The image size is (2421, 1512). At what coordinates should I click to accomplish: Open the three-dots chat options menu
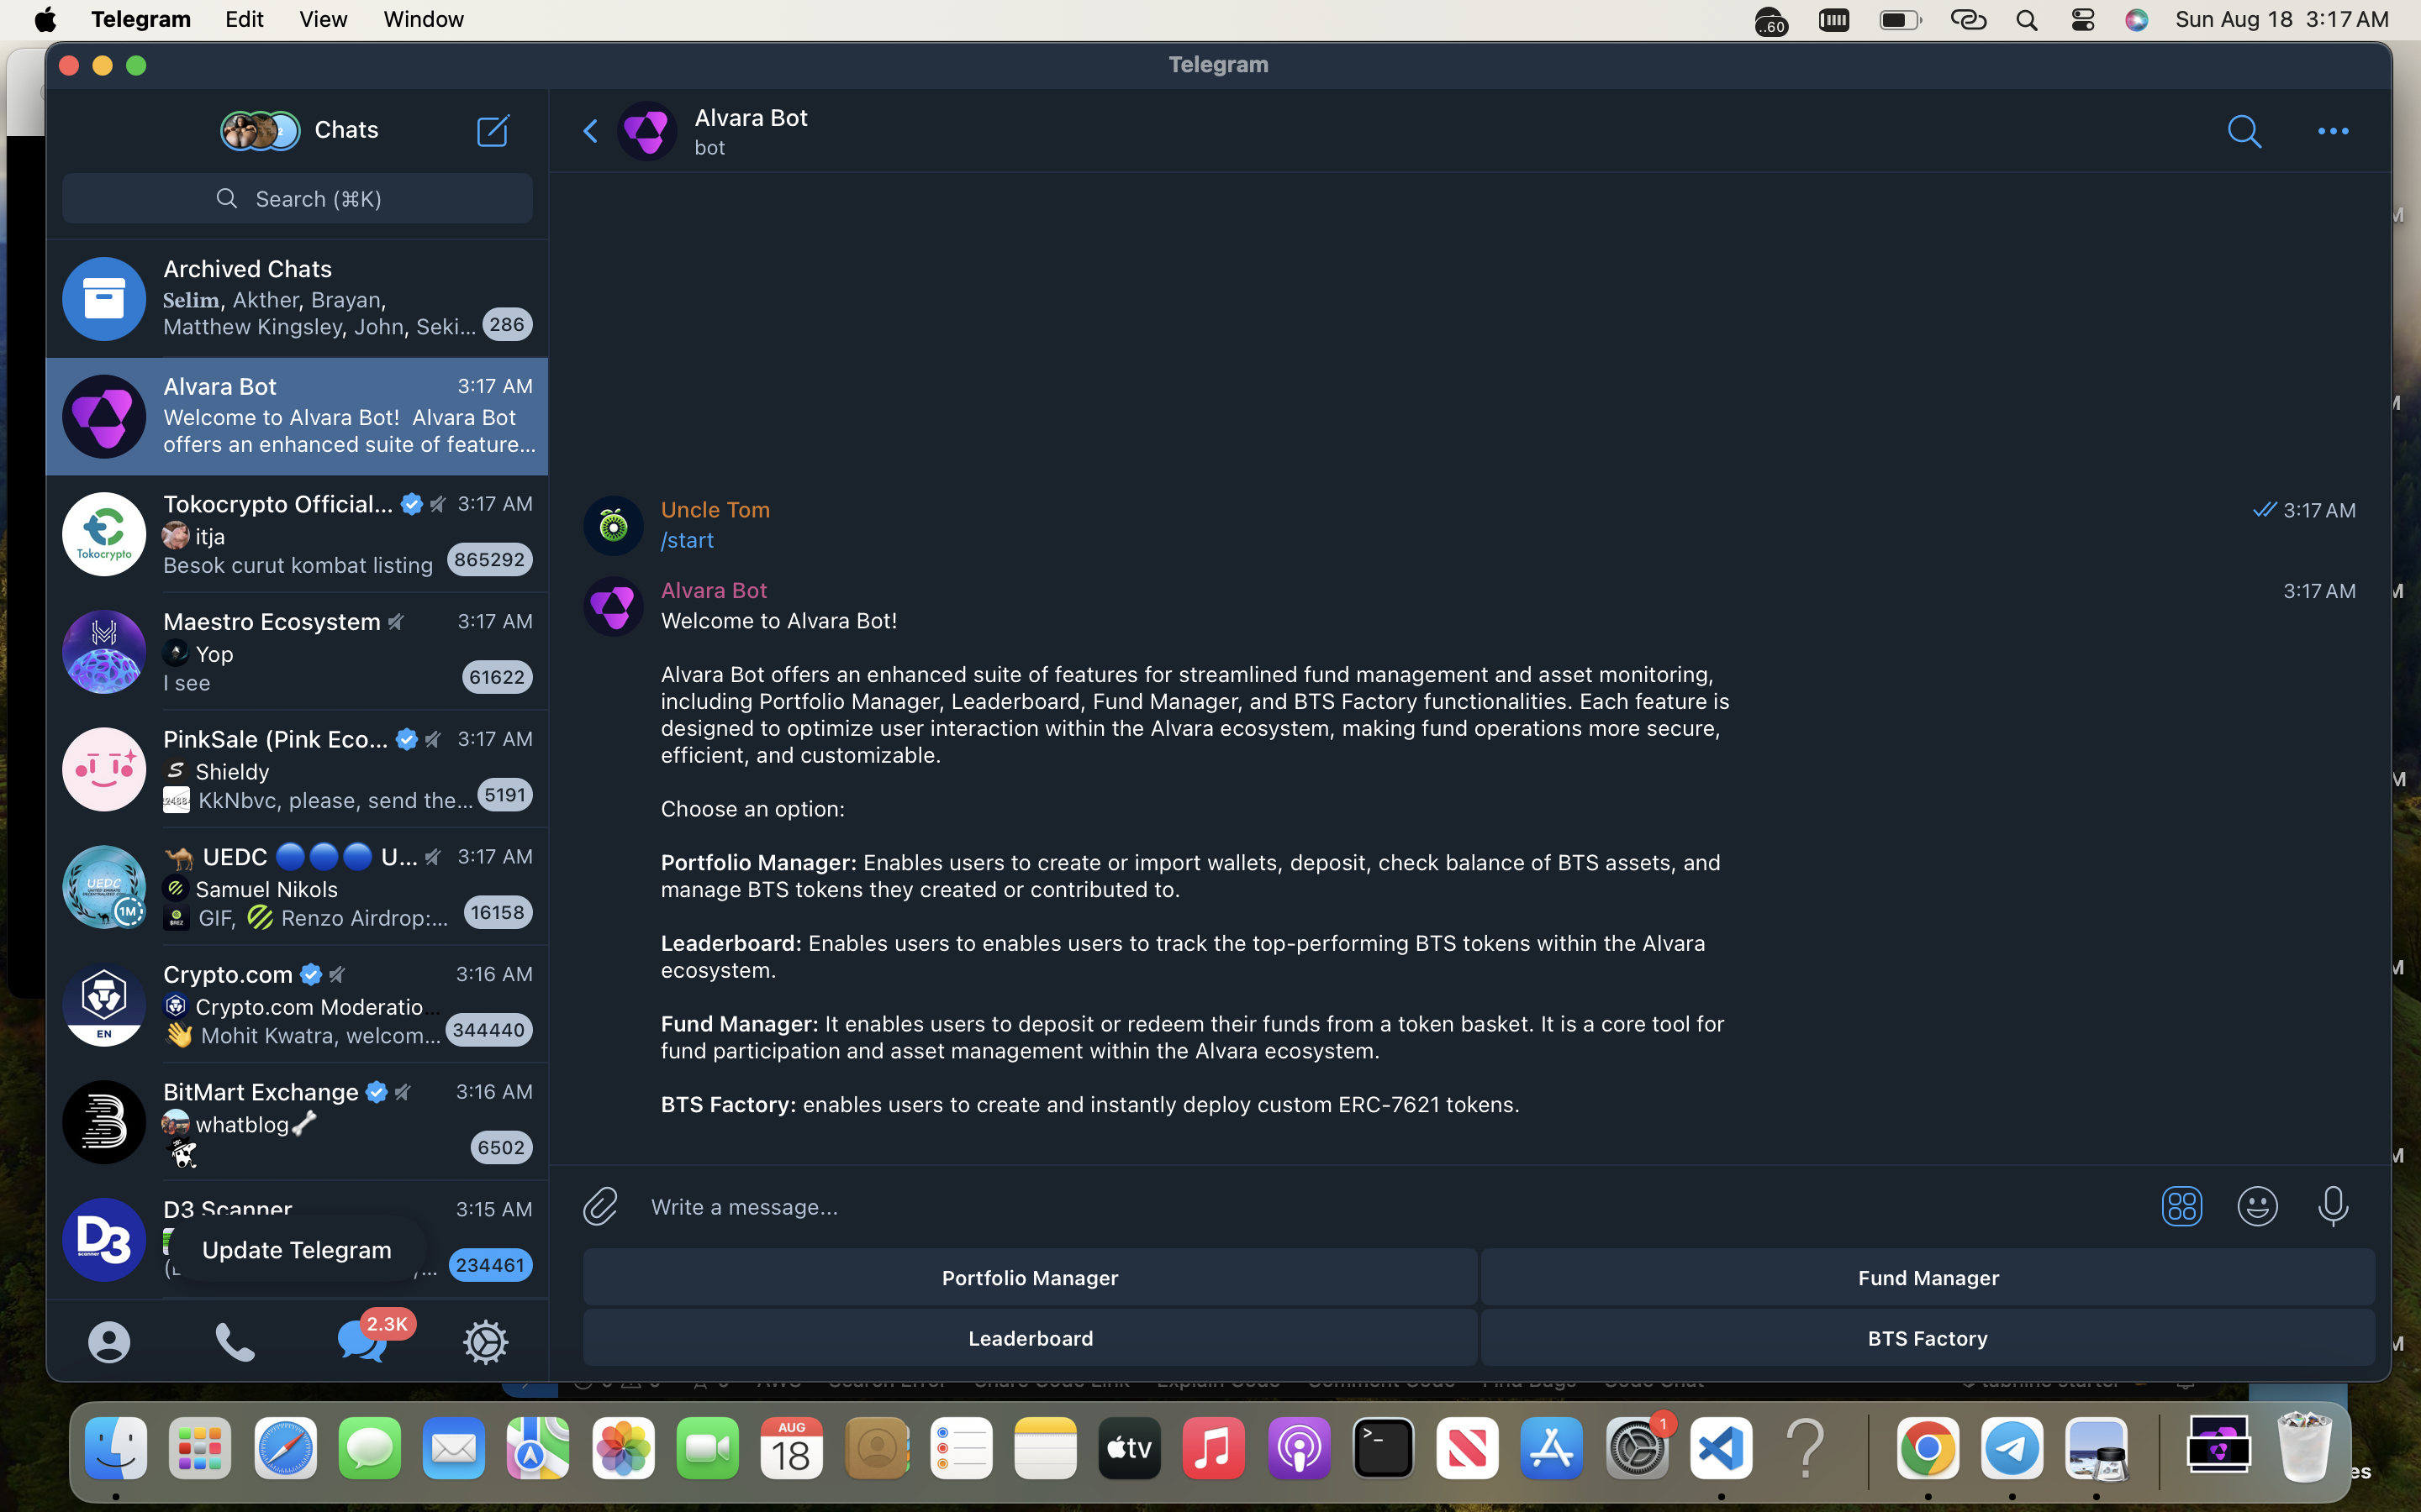[x=2332, y=131]
